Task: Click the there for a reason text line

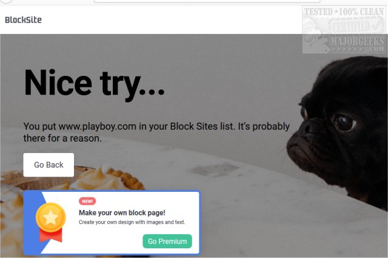Action: 62,138
